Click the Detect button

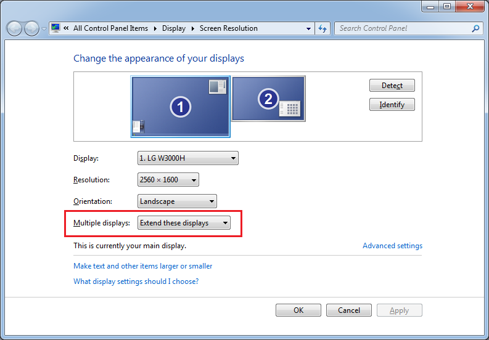click(x=392, y=86)
